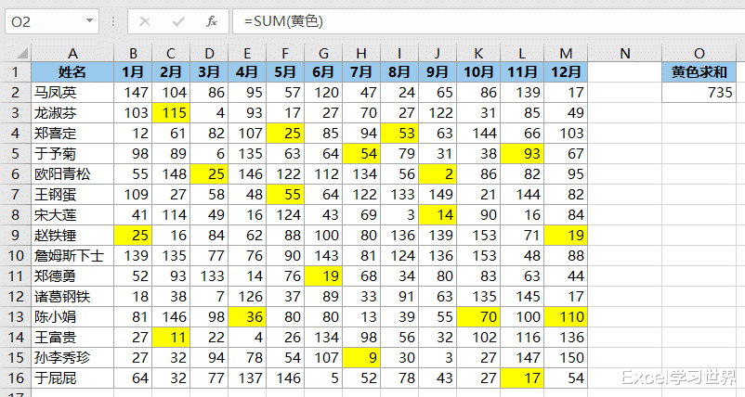Image resolution: width=745 pixels, height=397 pixels.
Task: Click the cell 148 in row 6
Action: tap(171, 174)
